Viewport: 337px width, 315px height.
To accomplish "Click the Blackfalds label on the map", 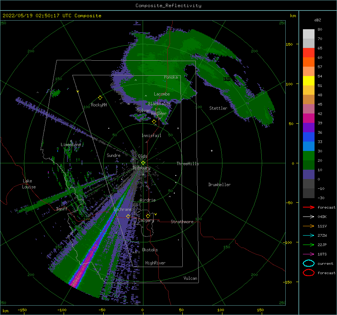I will tap(159, 104).
